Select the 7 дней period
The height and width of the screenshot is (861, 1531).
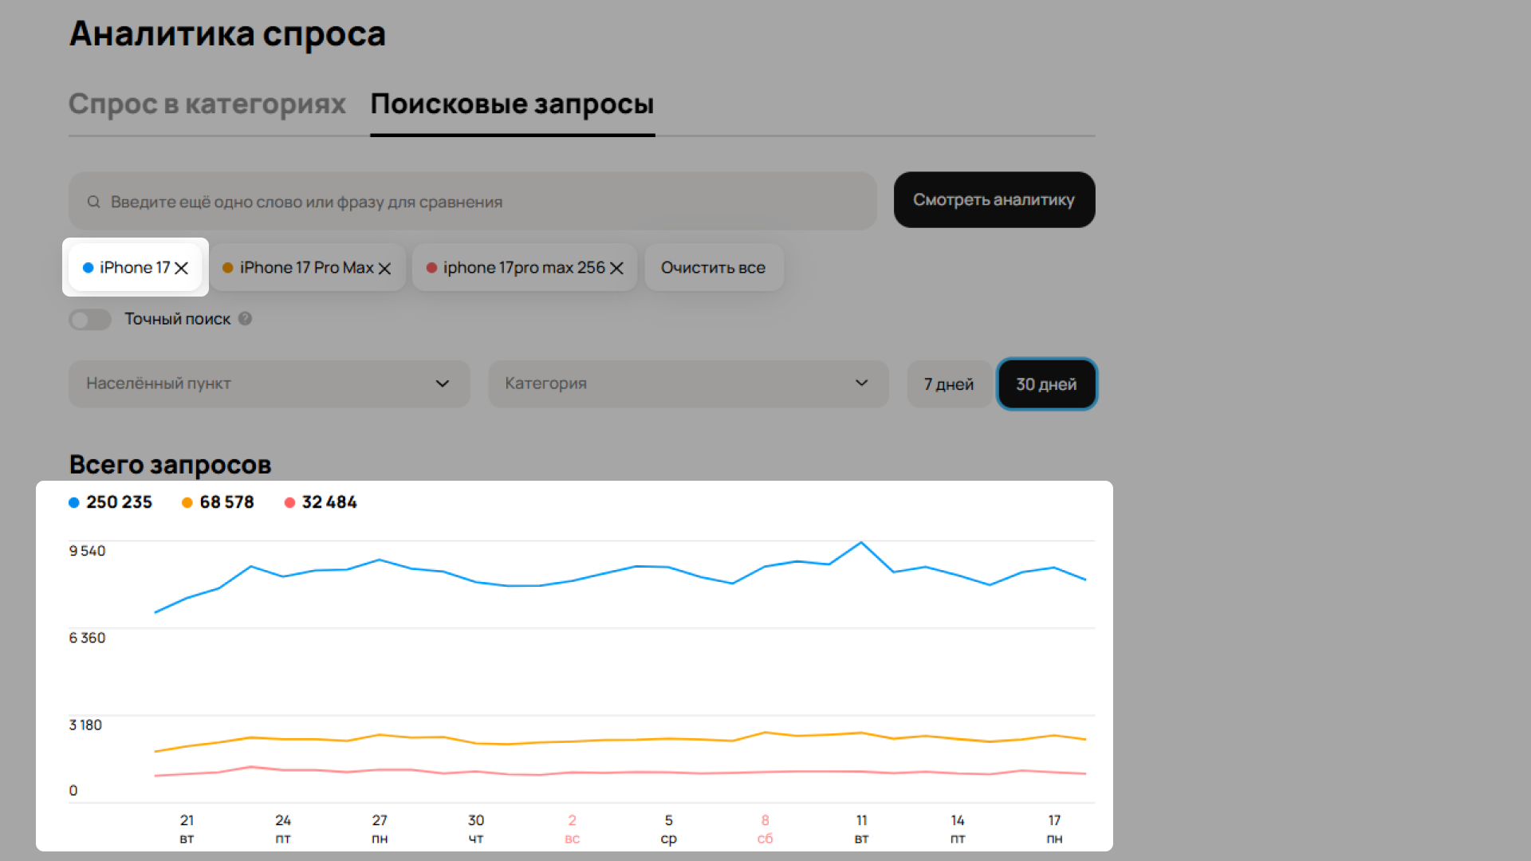coord(949,384)
